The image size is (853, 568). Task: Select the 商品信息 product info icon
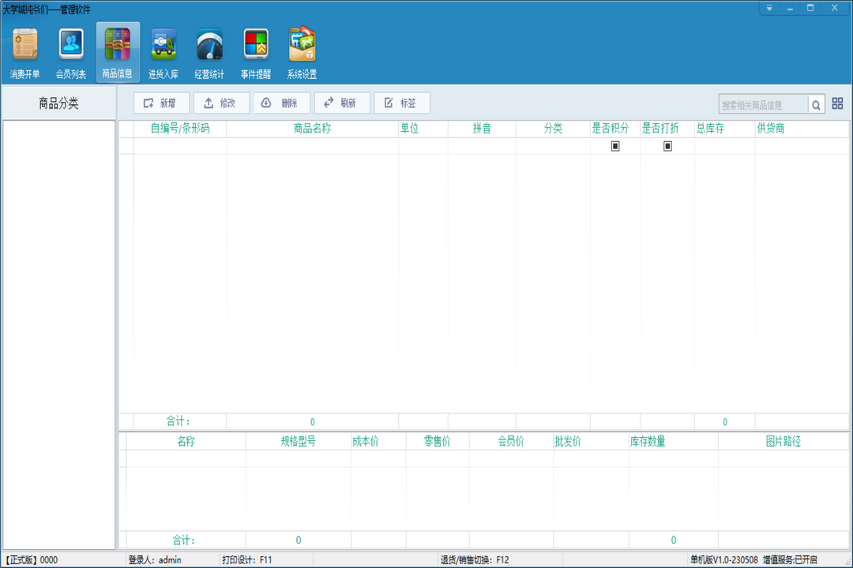coord(118,52)
